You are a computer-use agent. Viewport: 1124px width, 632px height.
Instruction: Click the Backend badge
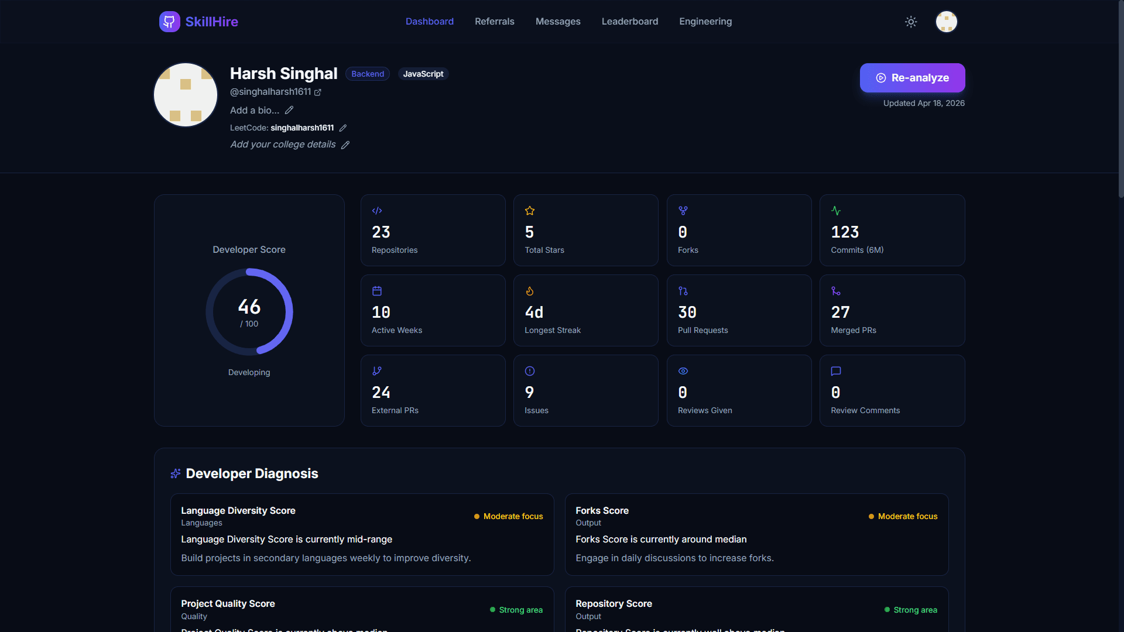coord(368,74)
